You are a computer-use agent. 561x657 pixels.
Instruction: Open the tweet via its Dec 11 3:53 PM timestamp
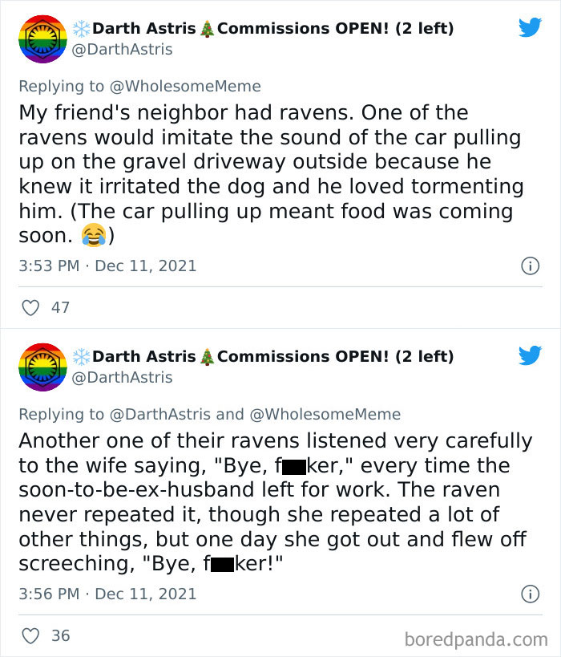(108, 266)
